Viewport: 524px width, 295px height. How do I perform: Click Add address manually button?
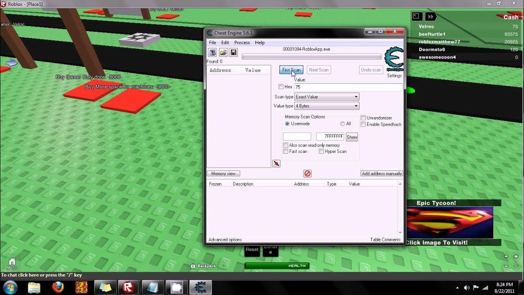(382, 174)
